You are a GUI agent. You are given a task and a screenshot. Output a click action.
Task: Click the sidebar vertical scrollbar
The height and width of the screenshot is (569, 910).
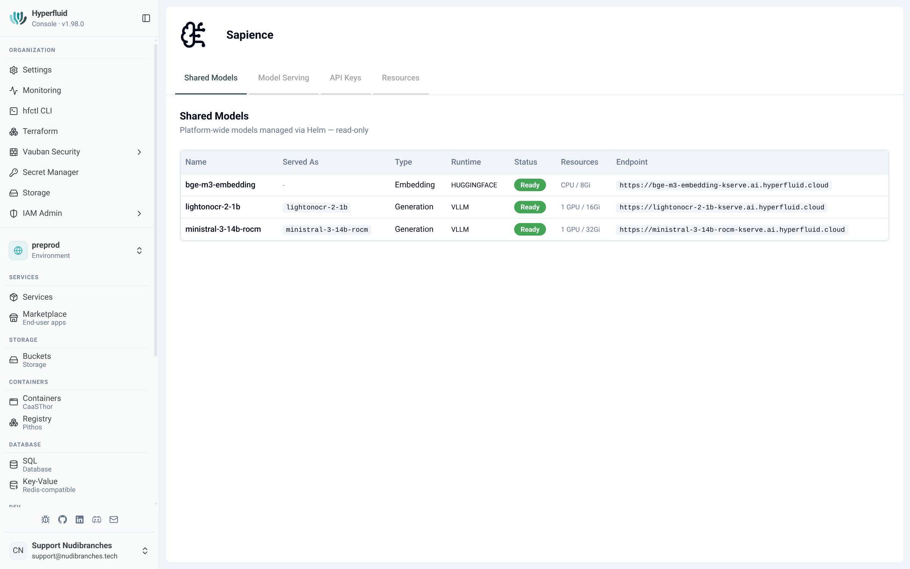click(x=155, y=200)
